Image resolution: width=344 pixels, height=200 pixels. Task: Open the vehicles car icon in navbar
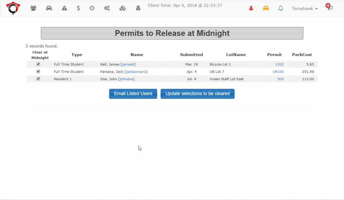[x=49, y=8]
